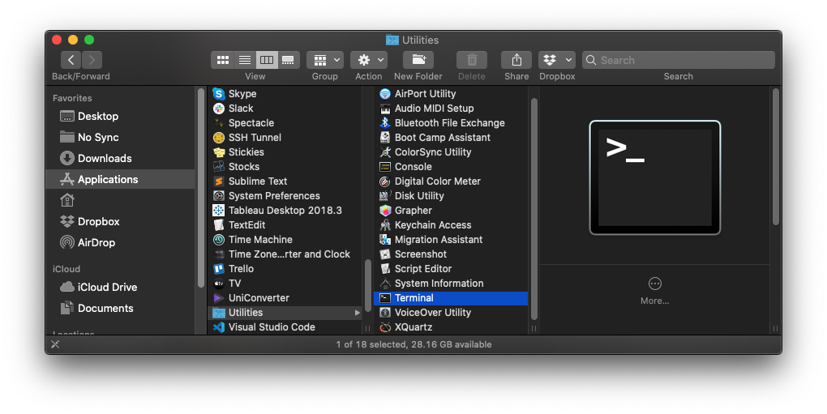Switch to column view mode
This screenshot has height=414, width=827.
coord(267,60)
